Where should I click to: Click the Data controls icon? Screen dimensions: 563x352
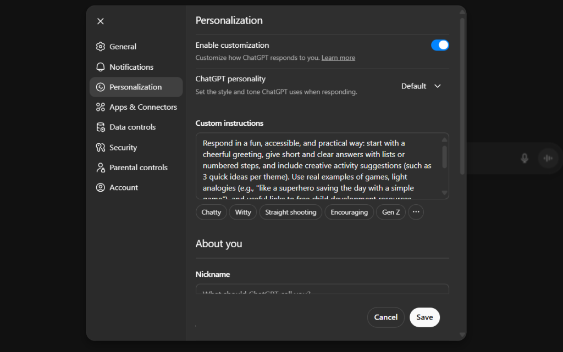[100, 127]
